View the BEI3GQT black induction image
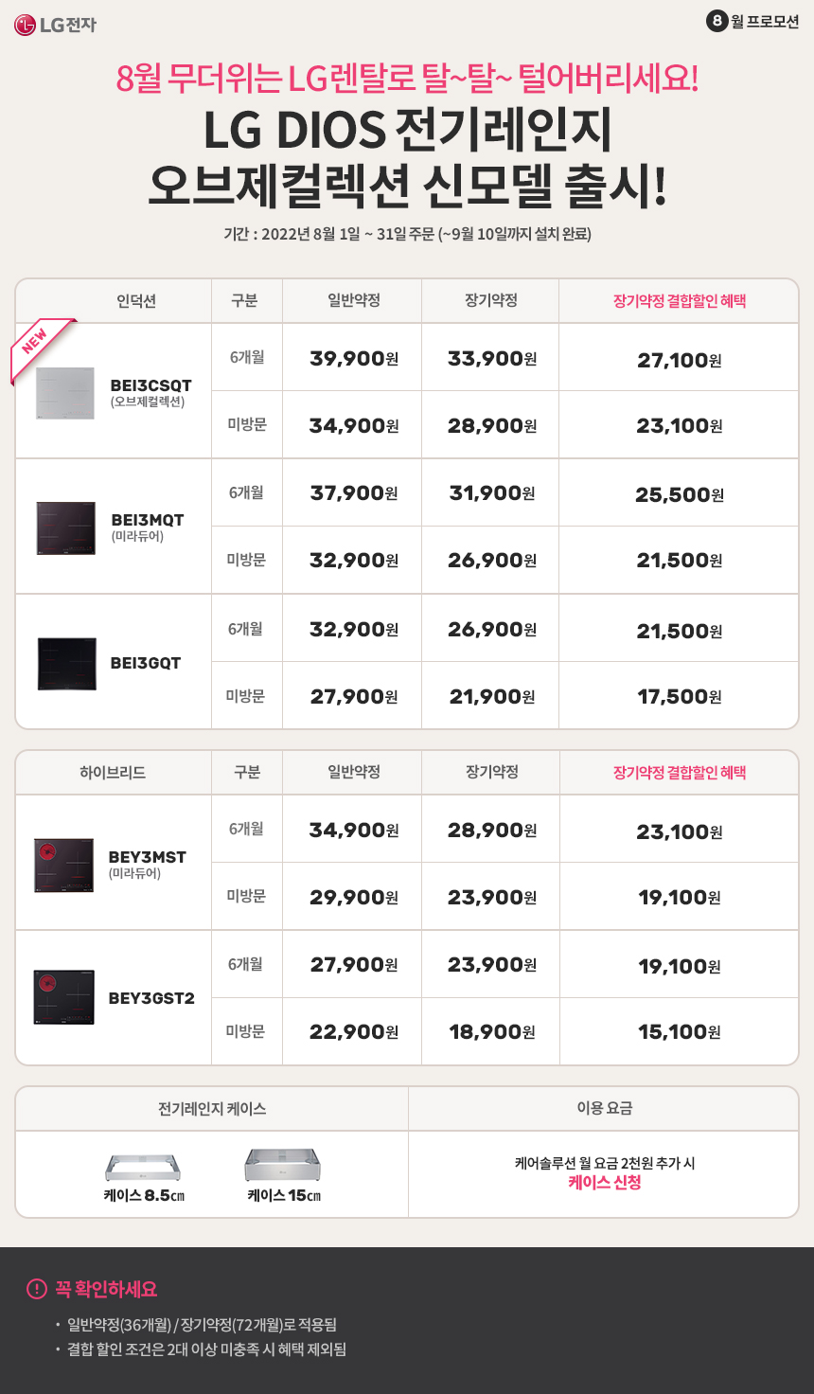Image resolution: width=814 pixels, height=1394 pixels. (67, 663)
